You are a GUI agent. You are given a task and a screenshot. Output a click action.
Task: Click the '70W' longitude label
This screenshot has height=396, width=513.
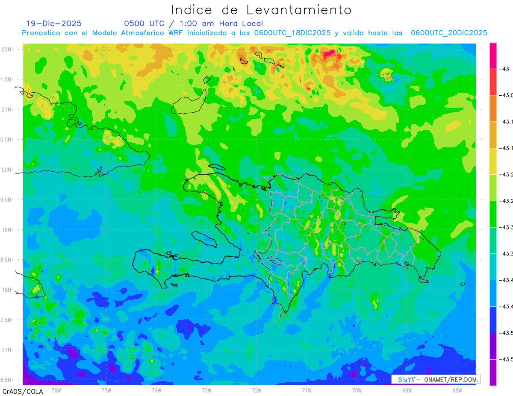pos(357,390)
